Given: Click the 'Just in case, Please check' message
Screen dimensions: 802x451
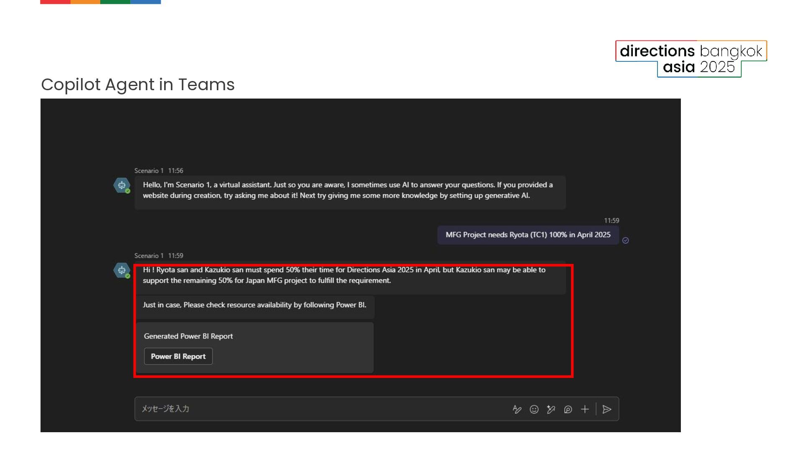Looking at the screenshot, I should tap(254, 305).
